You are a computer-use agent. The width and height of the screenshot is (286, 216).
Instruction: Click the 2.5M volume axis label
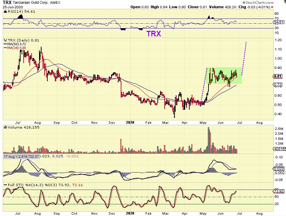[279, 129]
